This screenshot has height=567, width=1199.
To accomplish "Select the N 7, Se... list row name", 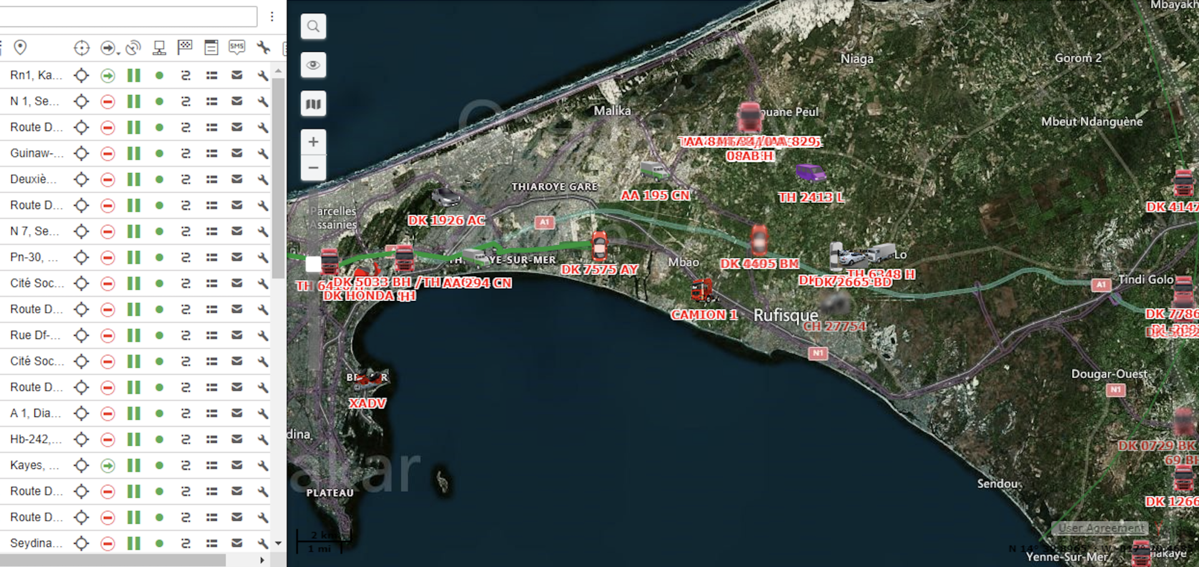I will [x=35, y=231].
